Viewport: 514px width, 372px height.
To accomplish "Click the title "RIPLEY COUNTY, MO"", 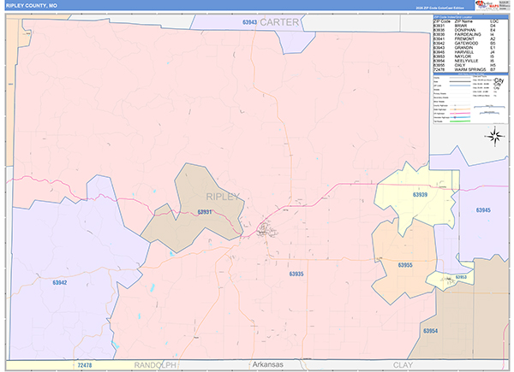I will click(32, 6).
